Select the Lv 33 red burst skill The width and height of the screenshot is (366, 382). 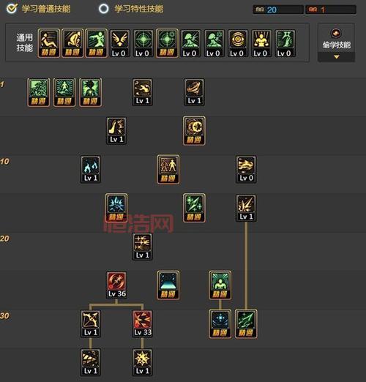[143, 323]
